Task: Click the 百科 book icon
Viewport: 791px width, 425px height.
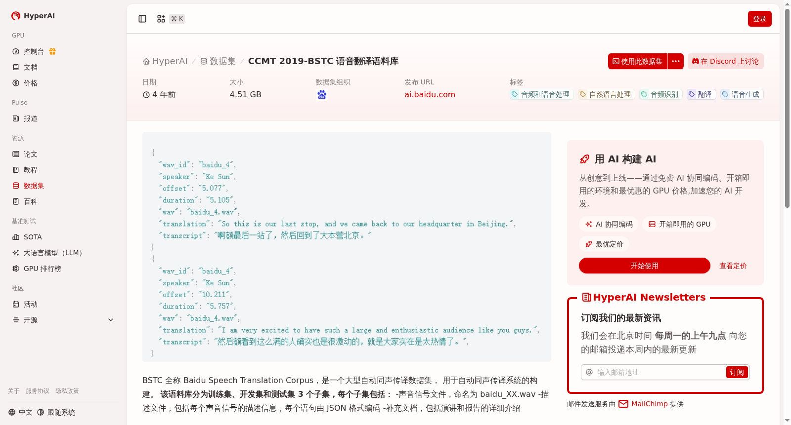Action: point(16,201)
